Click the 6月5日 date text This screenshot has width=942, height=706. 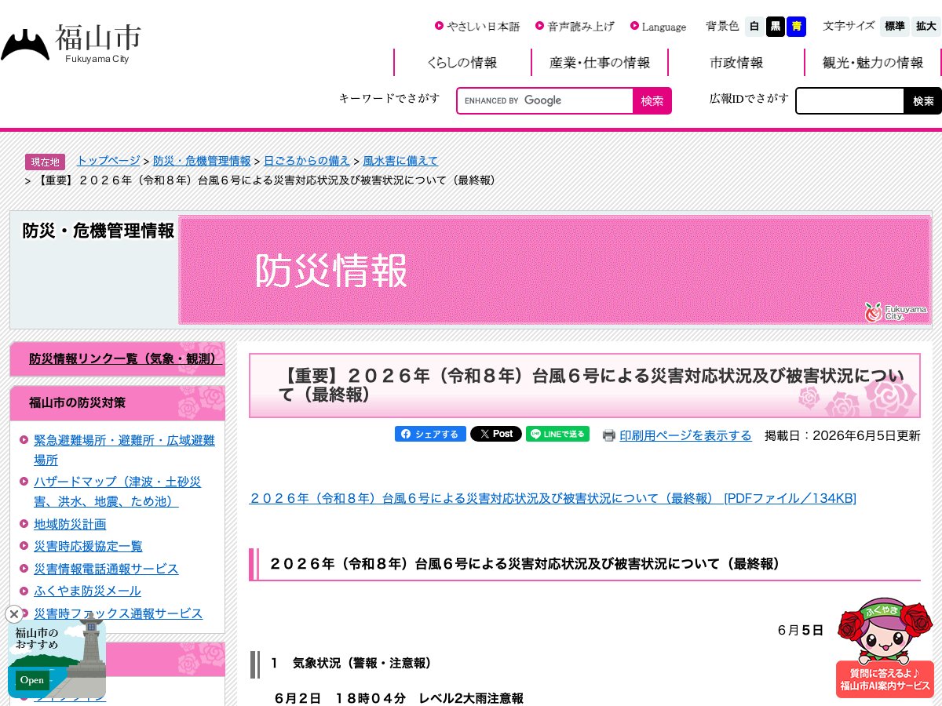click(x=801, y=630)
